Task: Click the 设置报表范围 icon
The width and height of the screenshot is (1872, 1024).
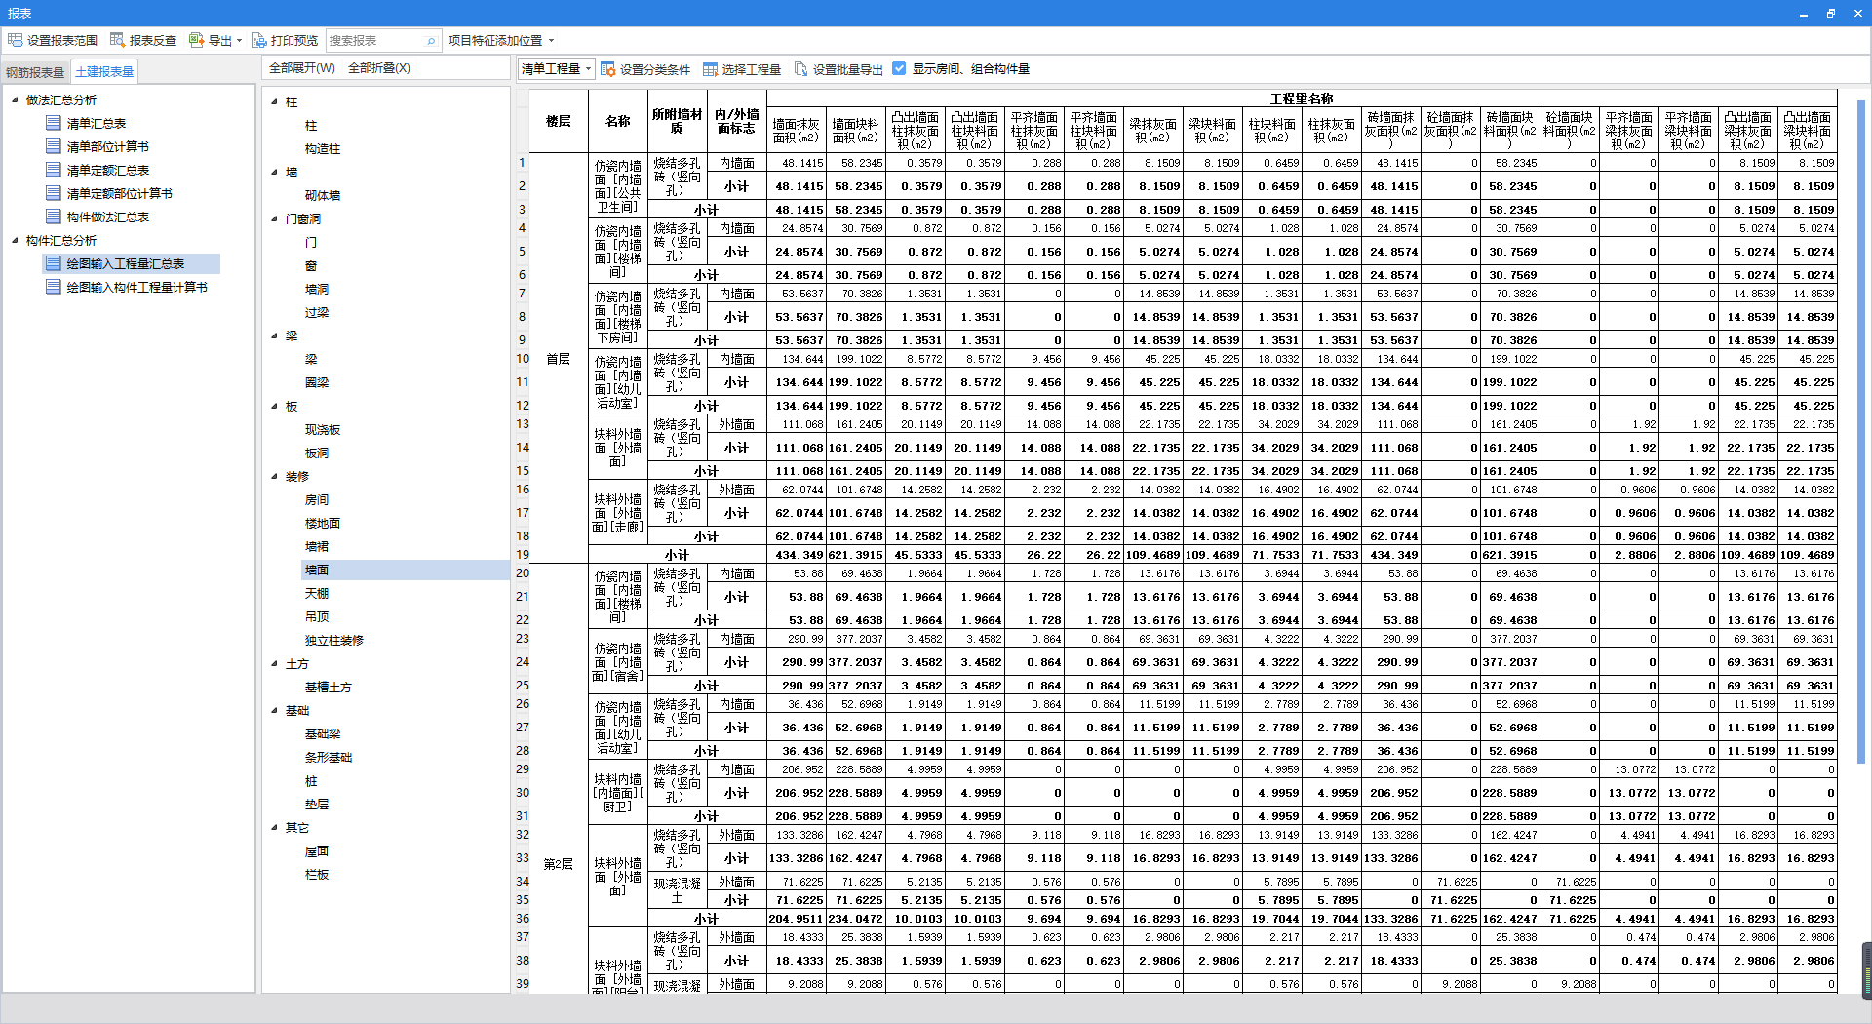Action: tap(15, 40)
